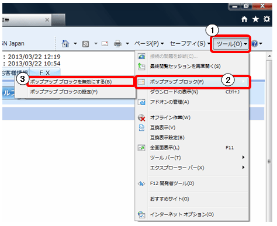Open a new tab
Image resolution: width=277 pixels, height=226 pixels.
click(58, 20)
